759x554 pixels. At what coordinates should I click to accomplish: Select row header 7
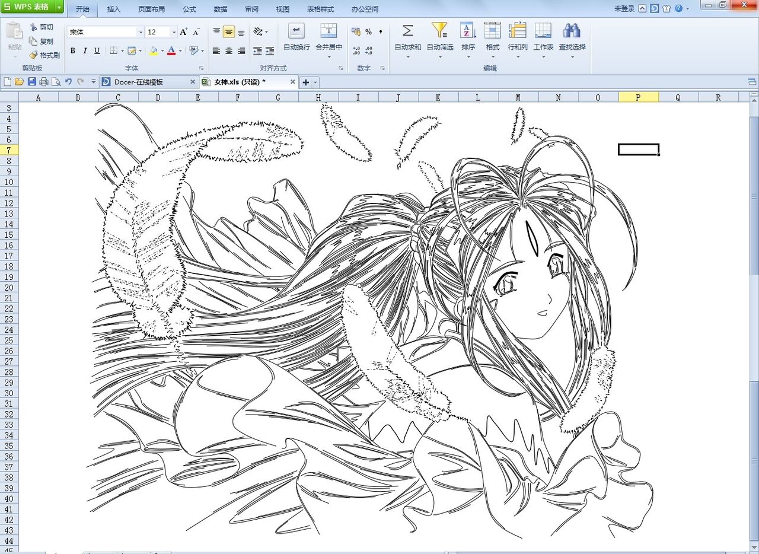(9, 149)
